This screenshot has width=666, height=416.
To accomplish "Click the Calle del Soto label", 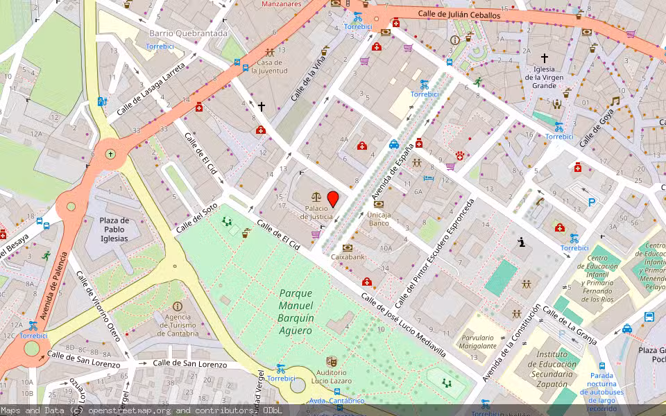I will [x=197, y=217].
